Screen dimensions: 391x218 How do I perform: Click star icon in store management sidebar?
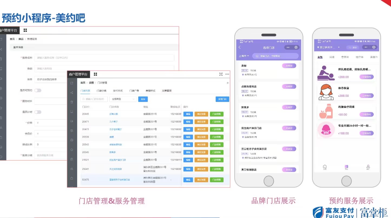72,150
